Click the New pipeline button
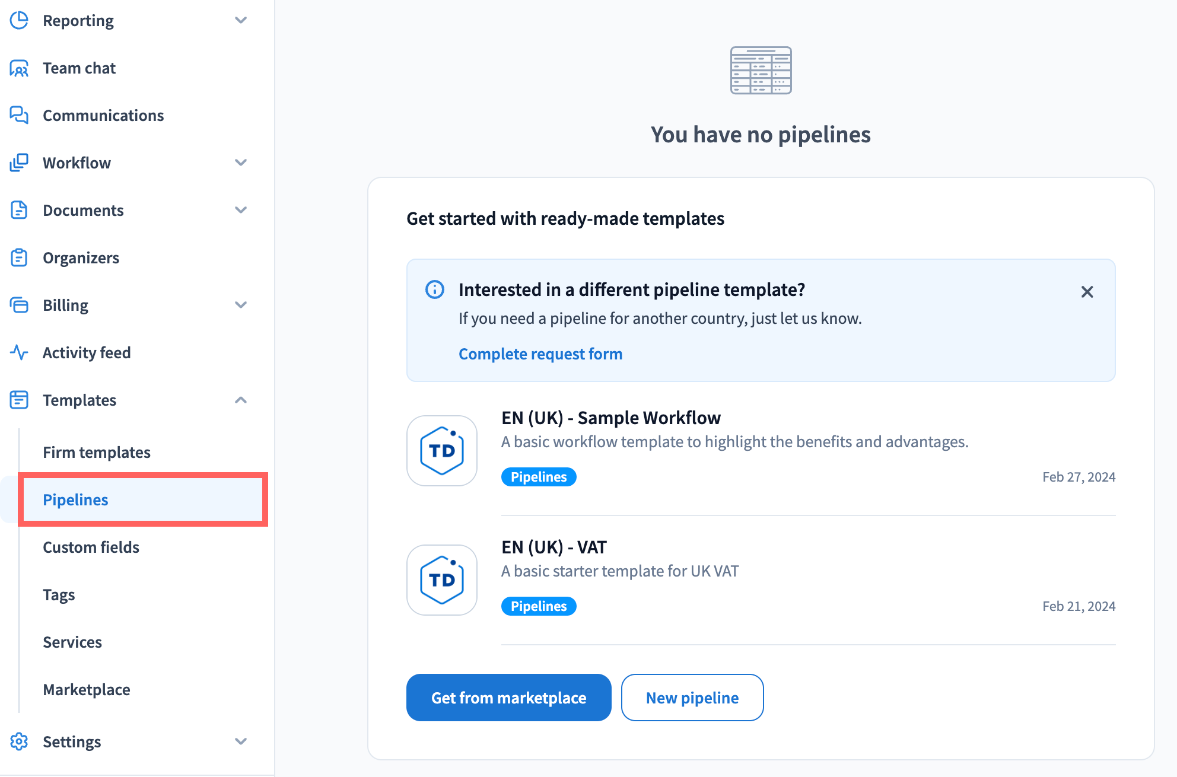The width and height of the screenshot is (1177, 777). [x=692, y=698]
